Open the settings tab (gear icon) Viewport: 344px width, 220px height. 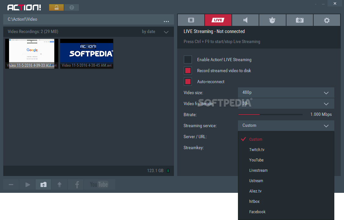[x=327, y=20]
